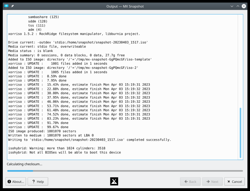Open the Help documentation
Viewport: 250px width, 191px height.
38,181
